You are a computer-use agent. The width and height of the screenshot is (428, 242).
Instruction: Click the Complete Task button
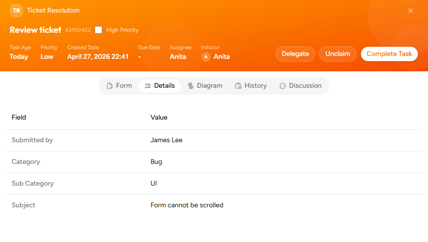tap(389, 54)
